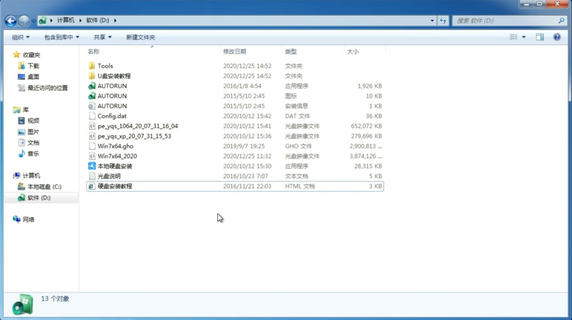The image size is (572, 320).
Task: Expand the 包含到库中 dropdown
Action: [61, 37]
